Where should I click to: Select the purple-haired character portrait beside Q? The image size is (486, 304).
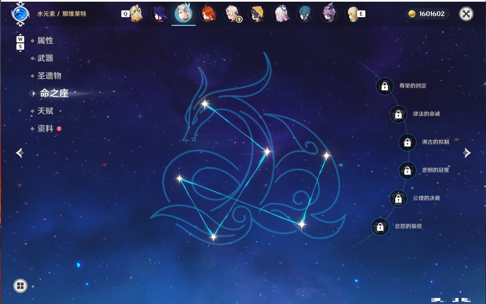coord(159,14)
